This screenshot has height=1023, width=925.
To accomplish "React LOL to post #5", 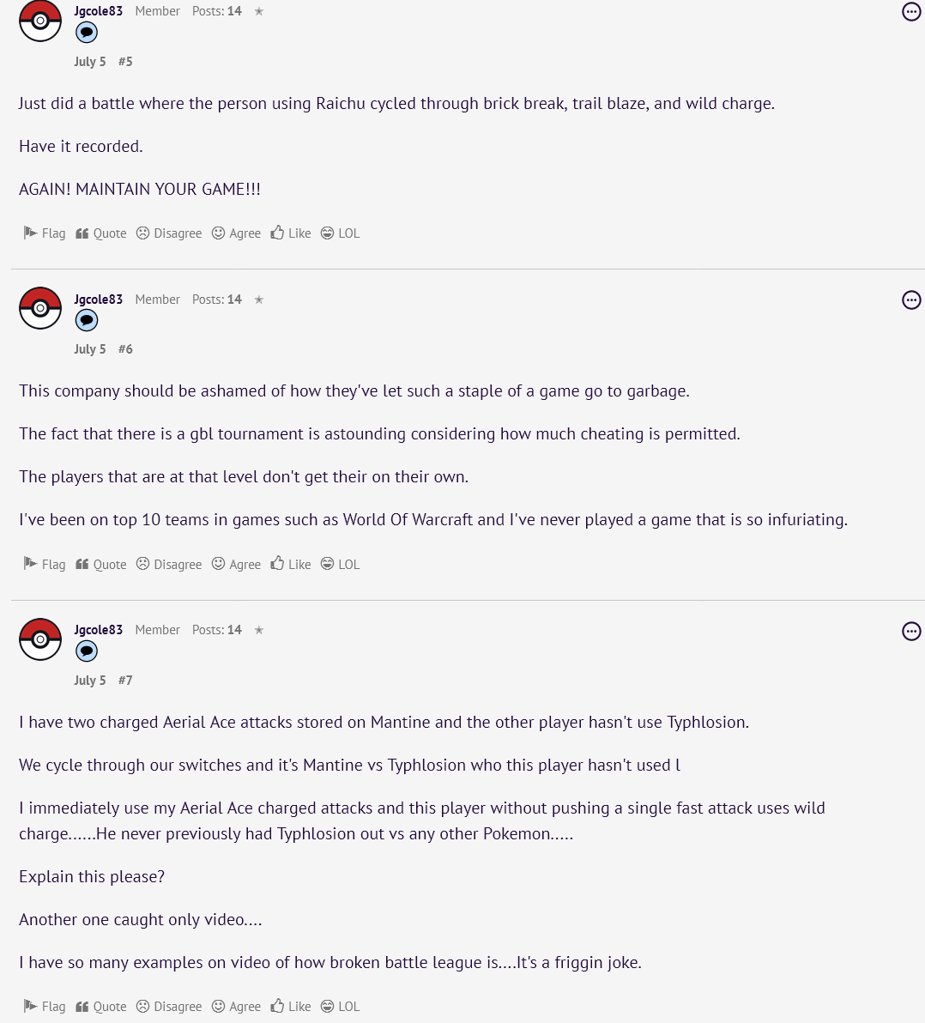I will point(340,233).
